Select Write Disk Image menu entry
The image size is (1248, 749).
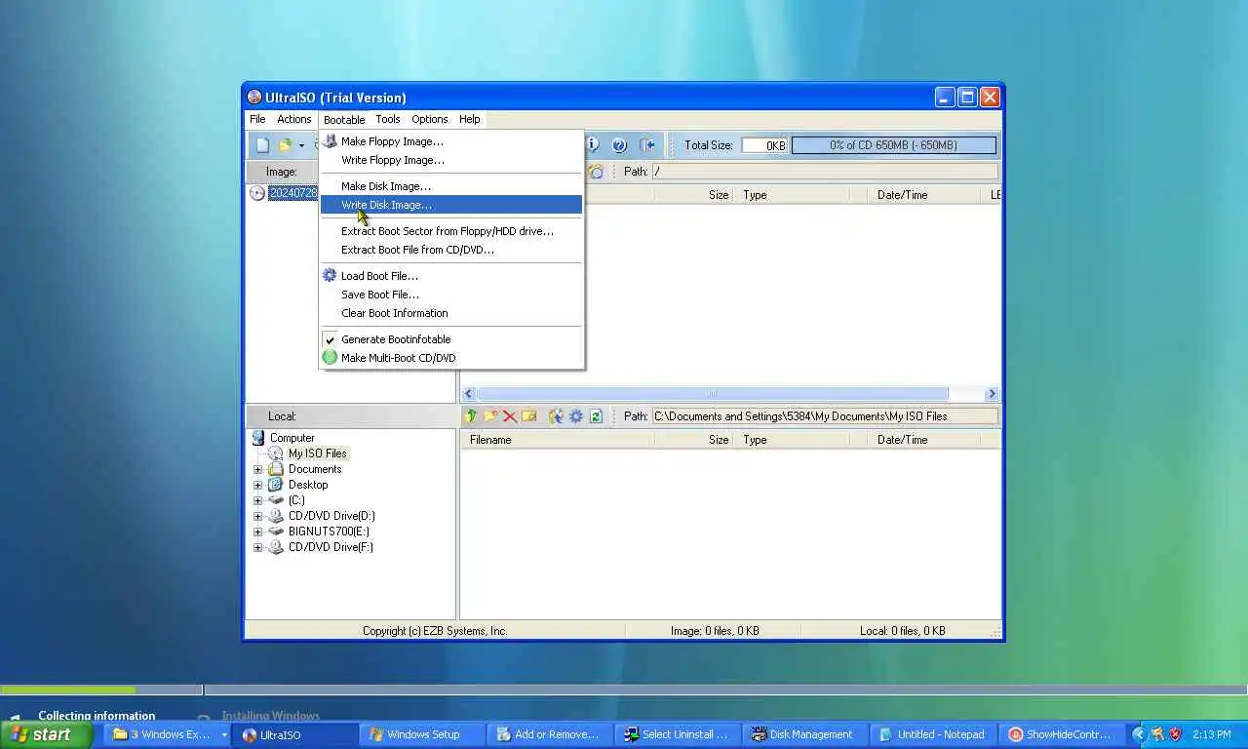(451, 205)
